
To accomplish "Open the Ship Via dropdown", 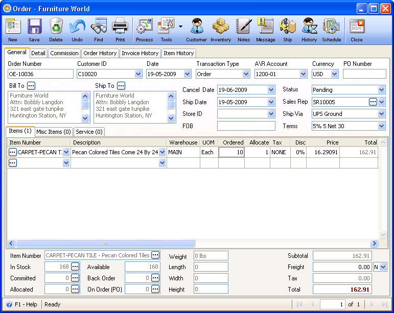I will 381,114.
